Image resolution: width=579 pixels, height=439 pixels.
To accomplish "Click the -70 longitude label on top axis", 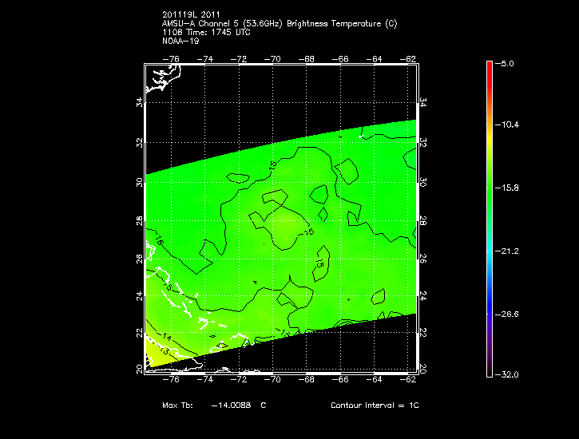I will click(273, 58).
